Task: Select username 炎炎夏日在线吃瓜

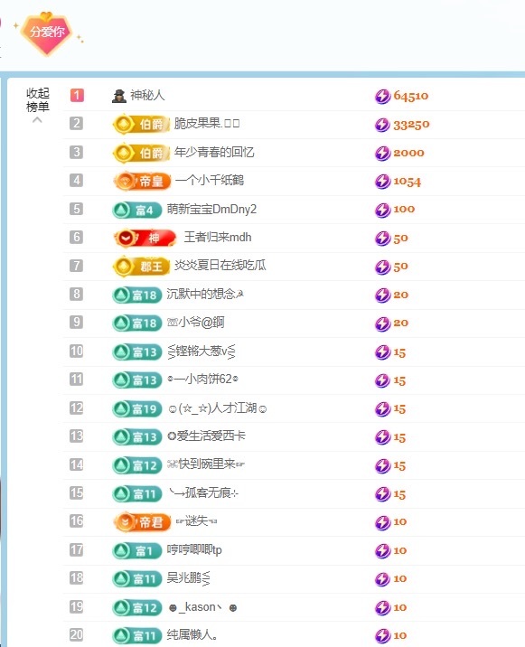Action: pos(220,266)
